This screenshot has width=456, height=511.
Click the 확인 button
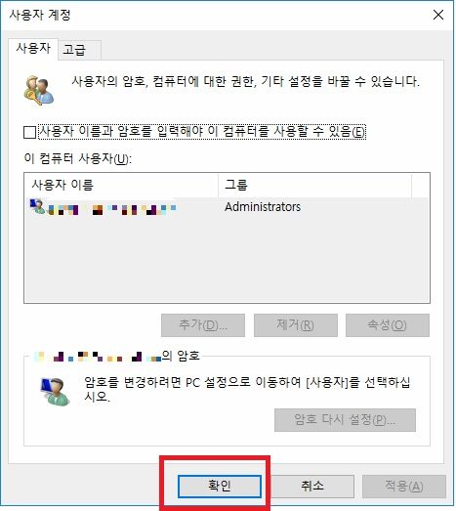(x=220, y=487)
